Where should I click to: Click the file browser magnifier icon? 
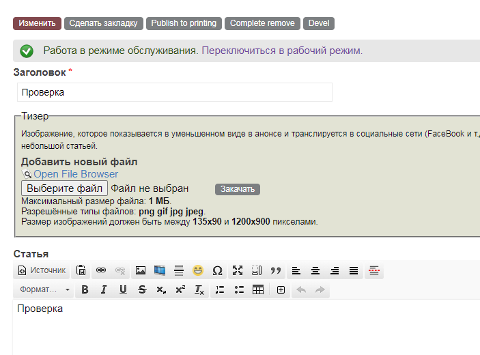(27, 174)
